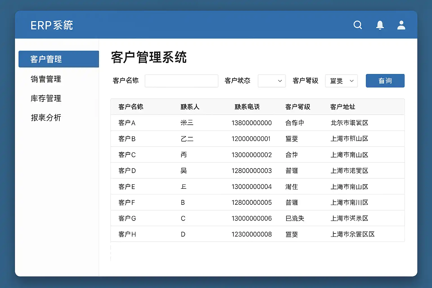Screen dimensions: 432x288
Task: Select the first sidebar item 客户管理
Action: [58, 59]
